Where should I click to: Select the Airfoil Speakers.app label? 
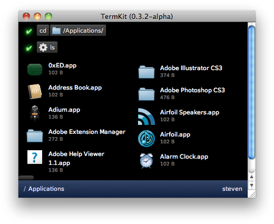click(190, 112)
